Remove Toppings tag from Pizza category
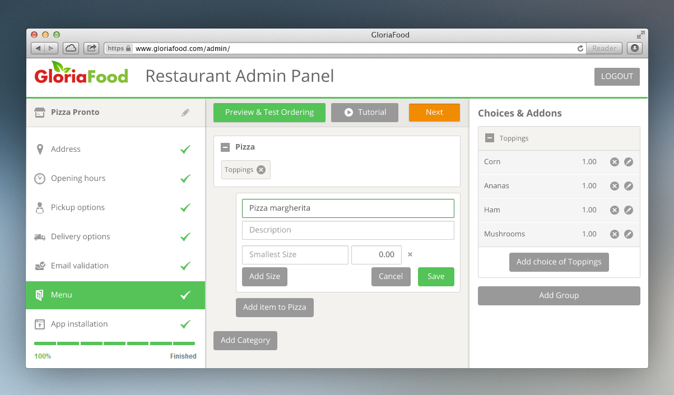 click(x=261, y=170)
